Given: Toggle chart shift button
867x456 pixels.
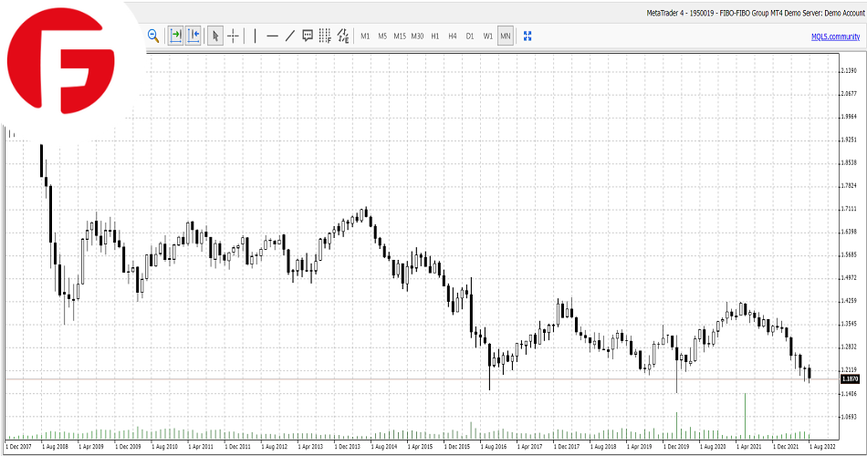Looking at the screenshot, I should [193, 36].
